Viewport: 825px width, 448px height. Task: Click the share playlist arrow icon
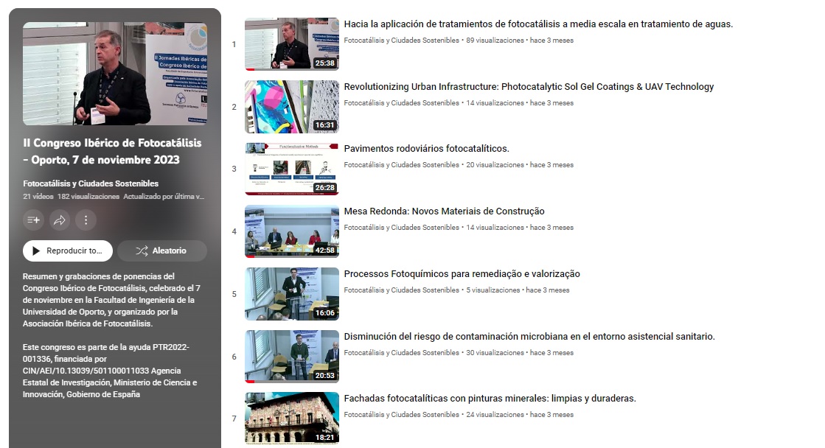tap(60, 220)
